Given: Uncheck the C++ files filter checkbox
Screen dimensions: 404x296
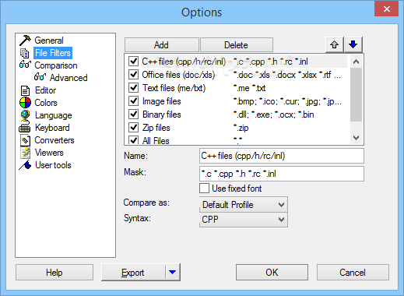Looking at the screenshot, I should coord(133,62).
